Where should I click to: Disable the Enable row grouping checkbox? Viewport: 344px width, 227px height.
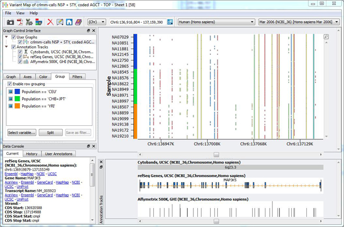(10, 84)
